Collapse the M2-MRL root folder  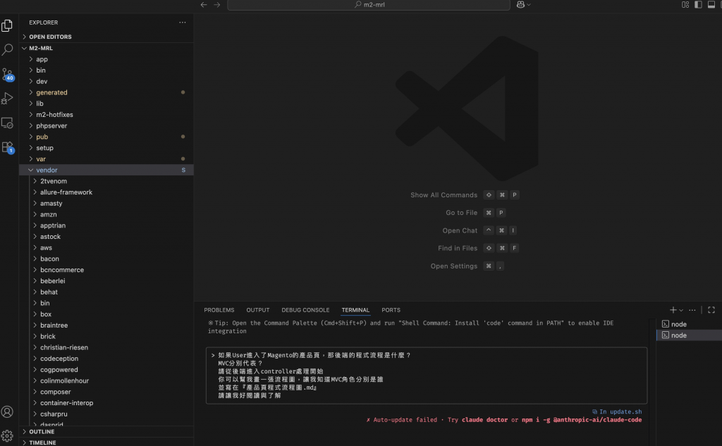[106, 48]
